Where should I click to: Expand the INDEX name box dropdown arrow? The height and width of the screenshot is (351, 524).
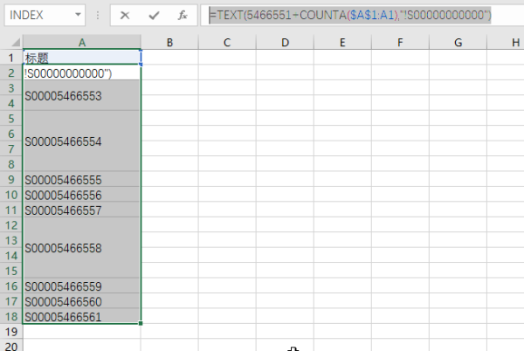click(x=79, y=16)
